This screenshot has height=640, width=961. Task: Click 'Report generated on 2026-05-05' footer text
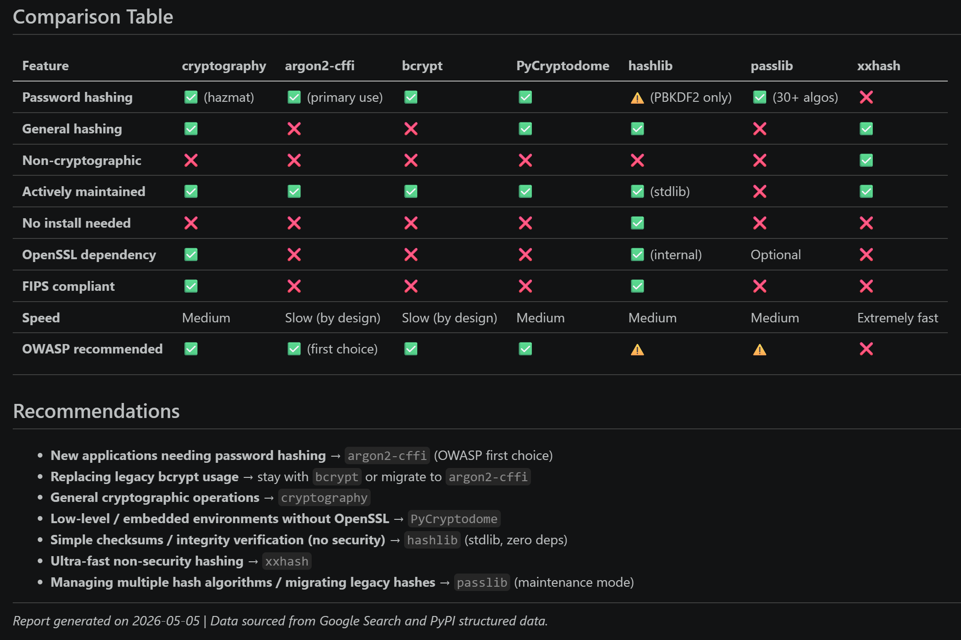[106, 621]
